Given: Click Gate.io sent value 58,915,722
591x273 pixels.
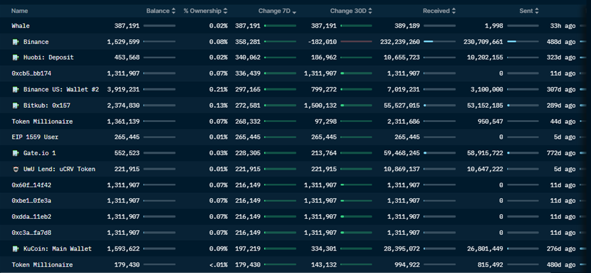Looking at the screenshot, I should click(x=485, y=153).
